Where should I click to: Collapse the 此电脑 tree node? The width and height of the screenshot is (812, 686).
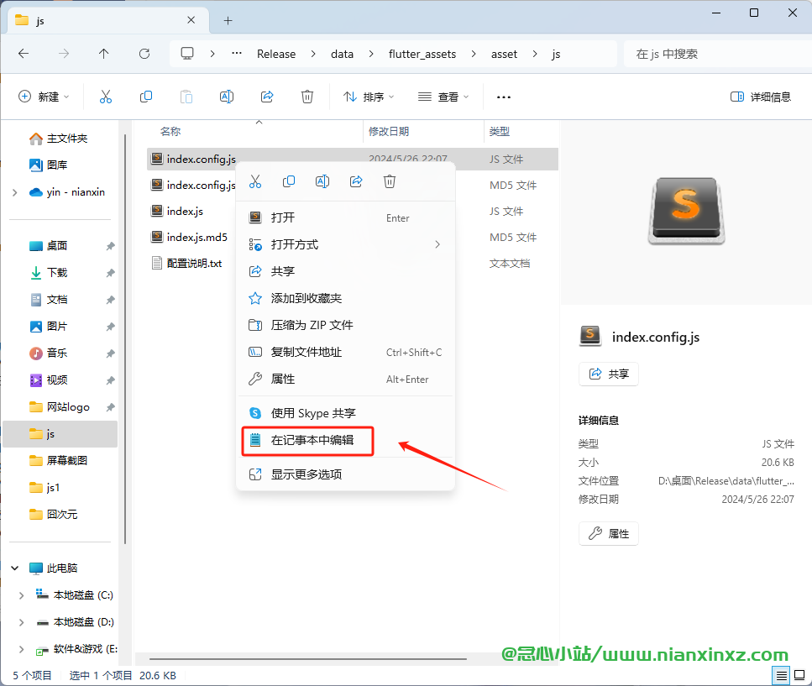tap(15, 568)
